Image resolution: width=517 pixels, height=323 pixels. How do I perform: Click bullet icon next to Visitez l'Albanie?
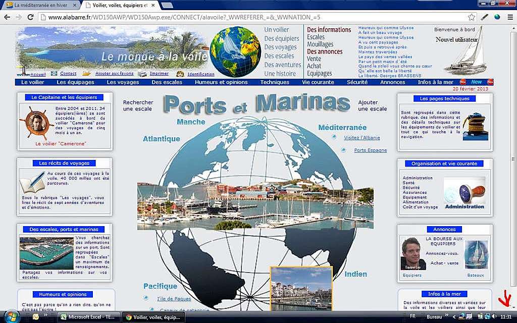coord(334,137)
